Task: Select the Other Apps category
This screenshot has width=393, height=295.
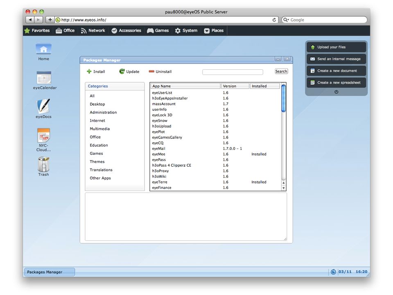Action: 100,178
